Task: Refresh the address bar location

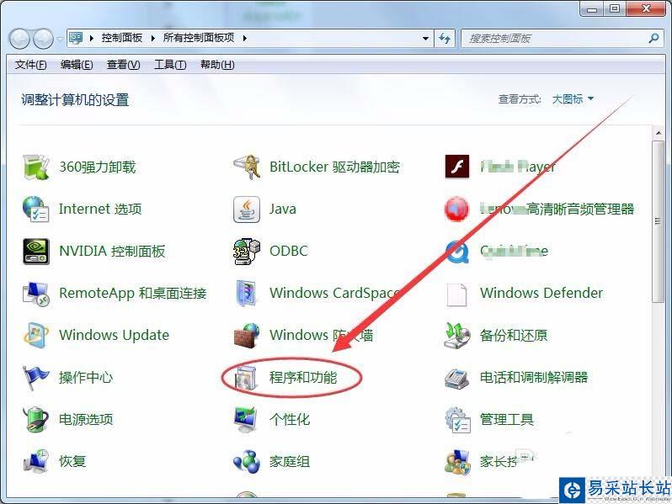Action: pyautogui.click(x=445, y=39)
